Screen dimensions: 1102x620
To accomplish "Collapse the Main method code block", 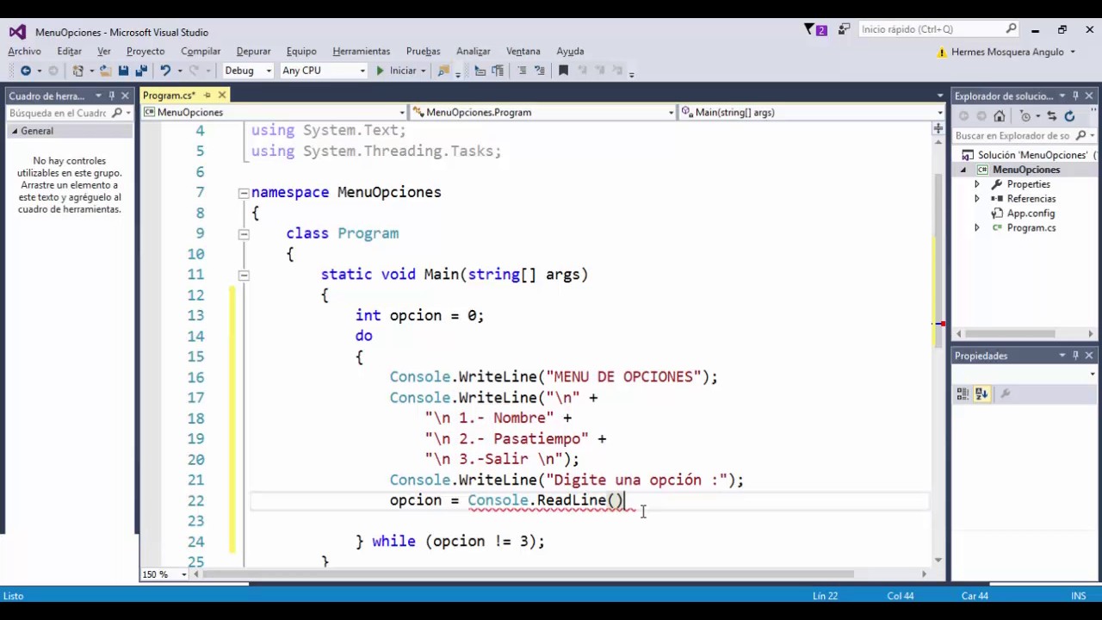I will tap(244, 275).
